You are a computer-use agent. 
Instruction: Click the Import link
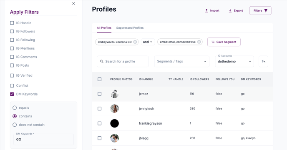(x=212, y=10)
